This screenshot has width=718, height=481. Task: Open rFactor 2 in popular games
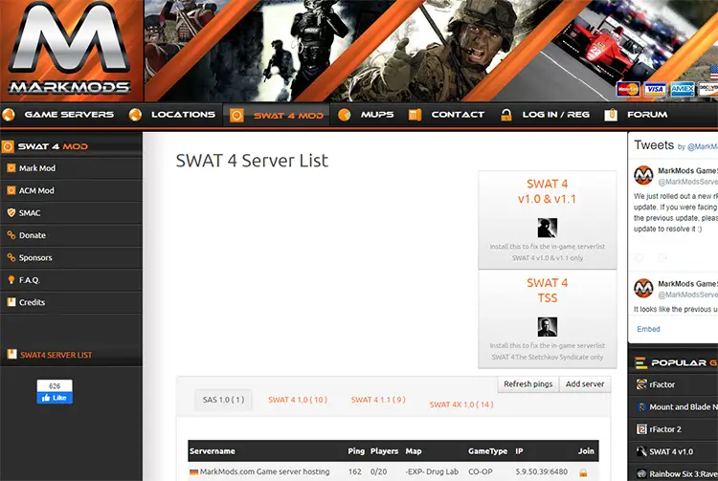[x=665, y=429]
